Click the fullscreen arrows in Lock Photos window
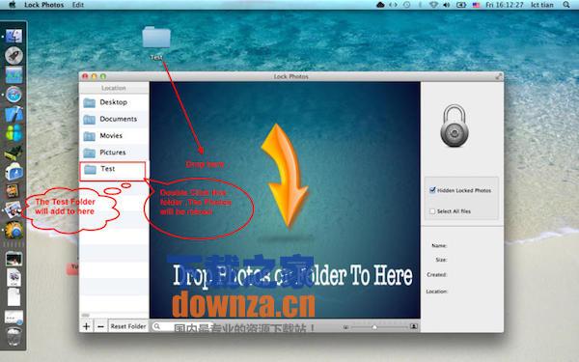Viewport: 579px width, 362px height. point(499,76)
